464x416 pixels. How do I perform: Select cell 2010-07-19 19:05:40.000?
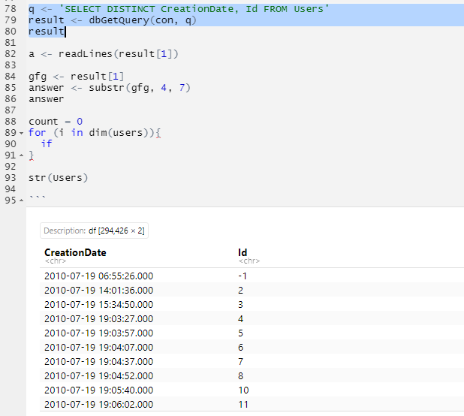coord(98,390)
